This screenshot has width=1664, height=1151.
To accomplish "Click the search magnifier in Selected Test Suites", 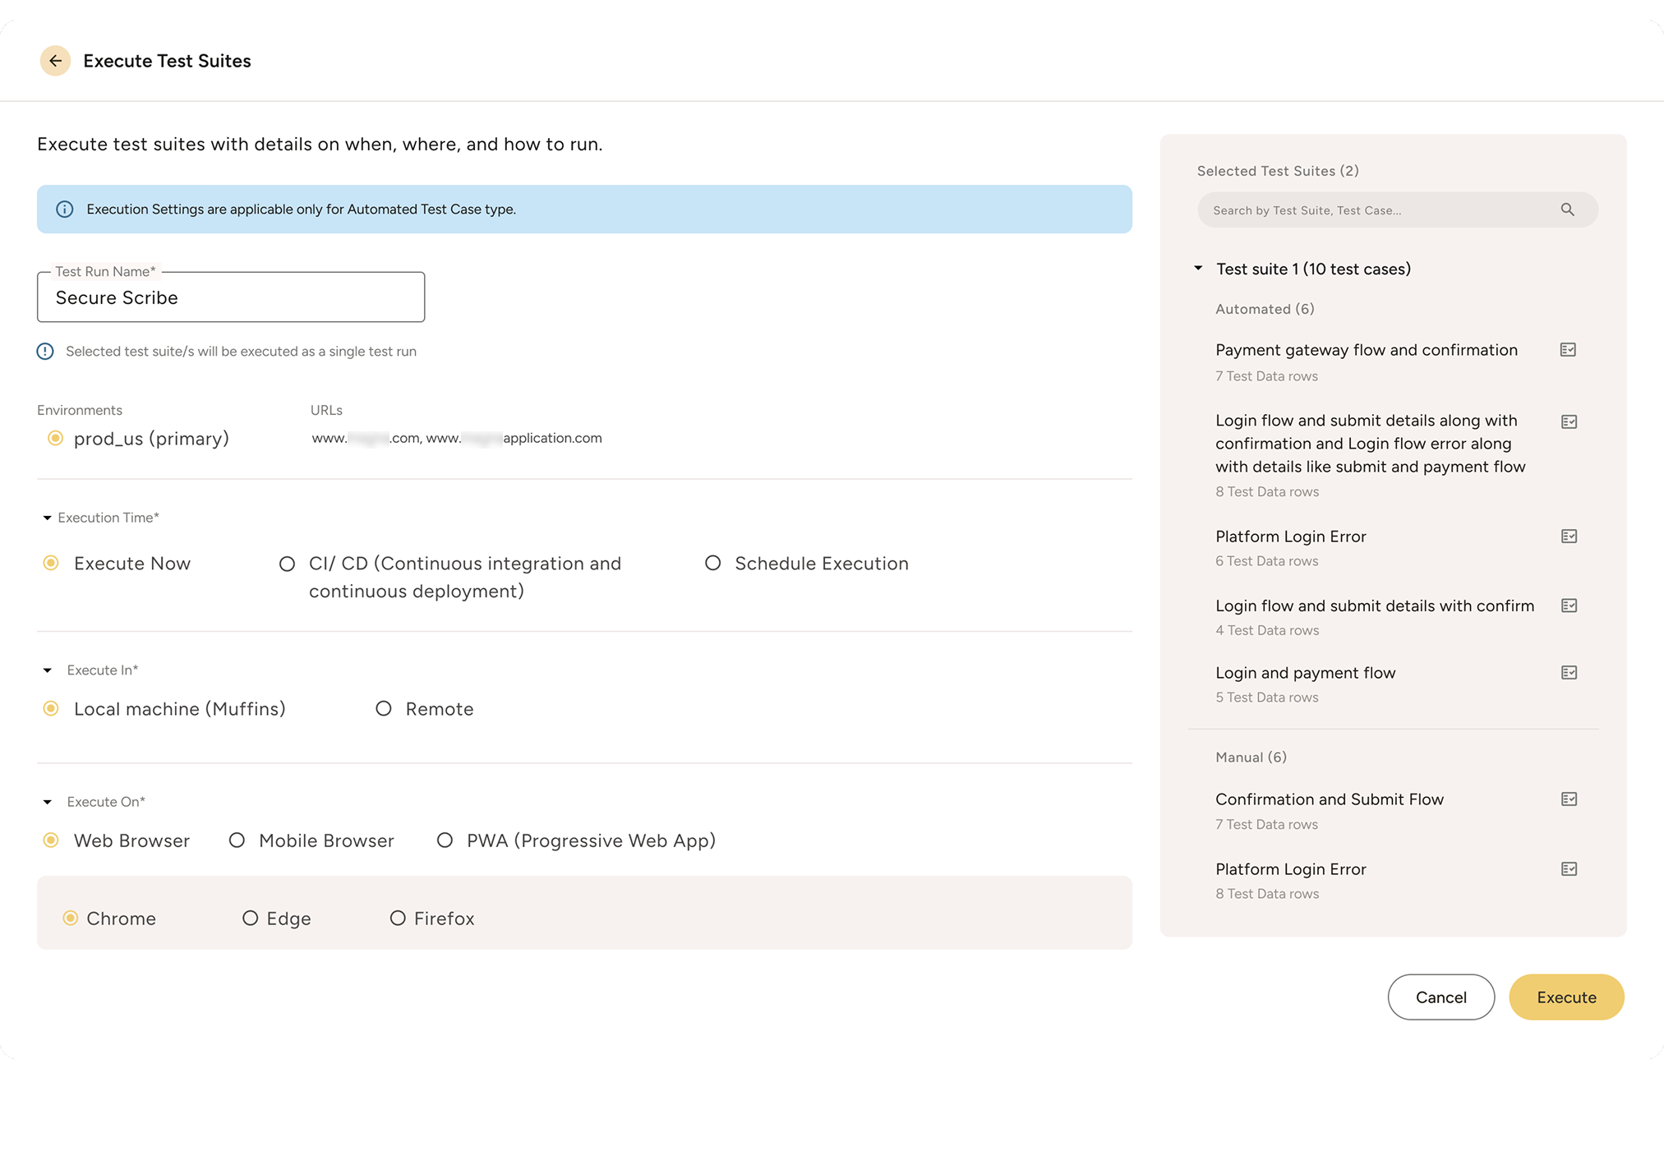I will click(1569, 209).
